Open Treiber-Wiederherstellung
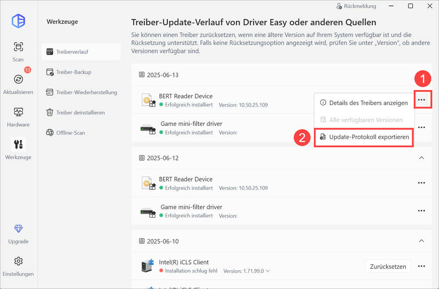Viewport: 439px width, 289px height. click(81, 93)
